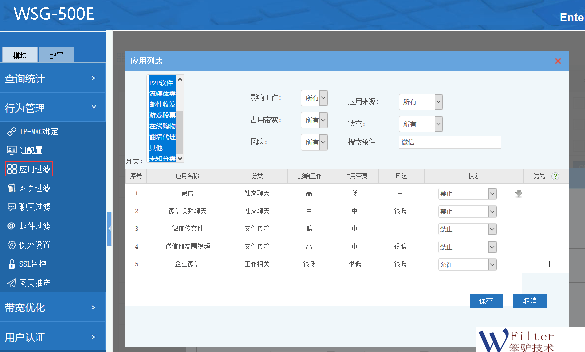Click the 聊天过滤 chat bubble icon
Screen dimensions: 585x352
(12, 207)
